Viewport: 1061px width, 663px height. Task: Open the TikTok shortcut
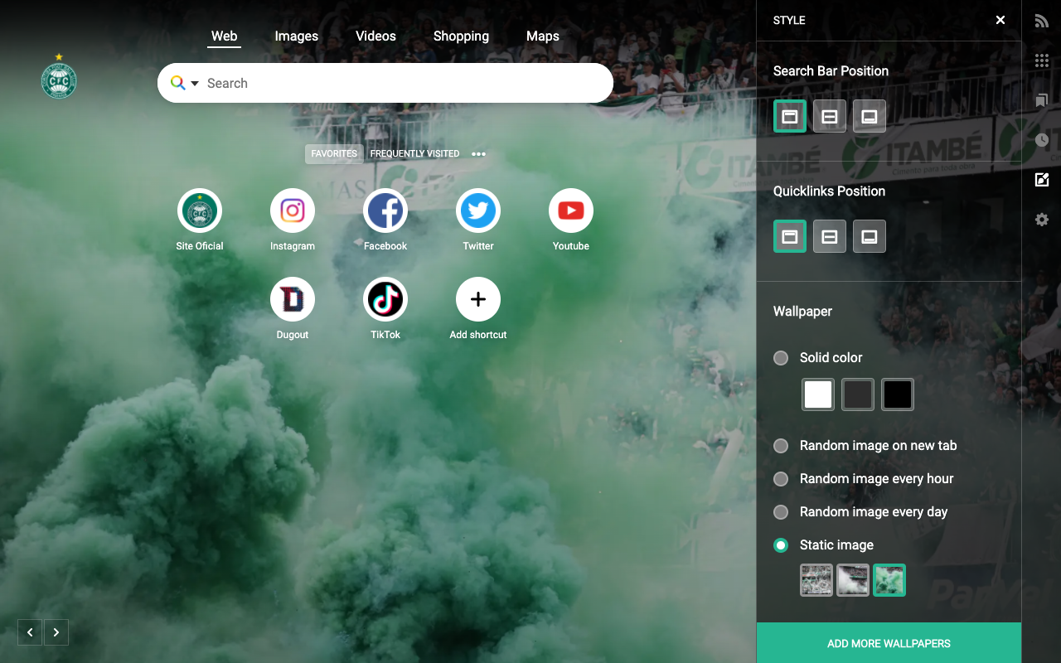click(x=385, y=299)
